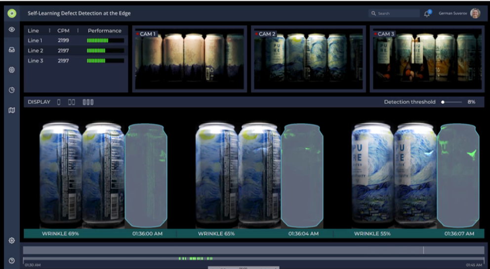Click the green defect markers on timeline
This screenshot has height=269, width=490.
point(196,258)
